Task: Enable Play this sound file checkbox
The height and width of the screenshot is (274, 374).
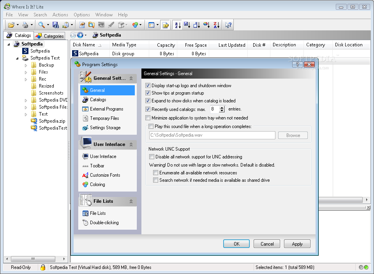Action: (x=151, y=126)
